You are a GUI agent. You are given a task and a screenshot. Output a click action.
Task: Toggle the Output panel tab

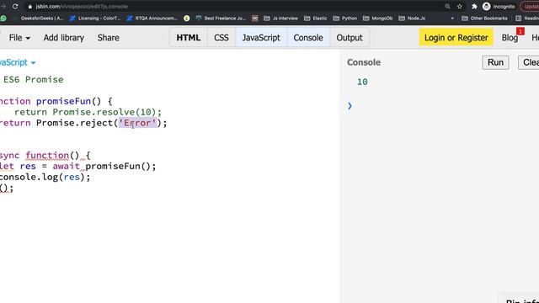[350, 37]
